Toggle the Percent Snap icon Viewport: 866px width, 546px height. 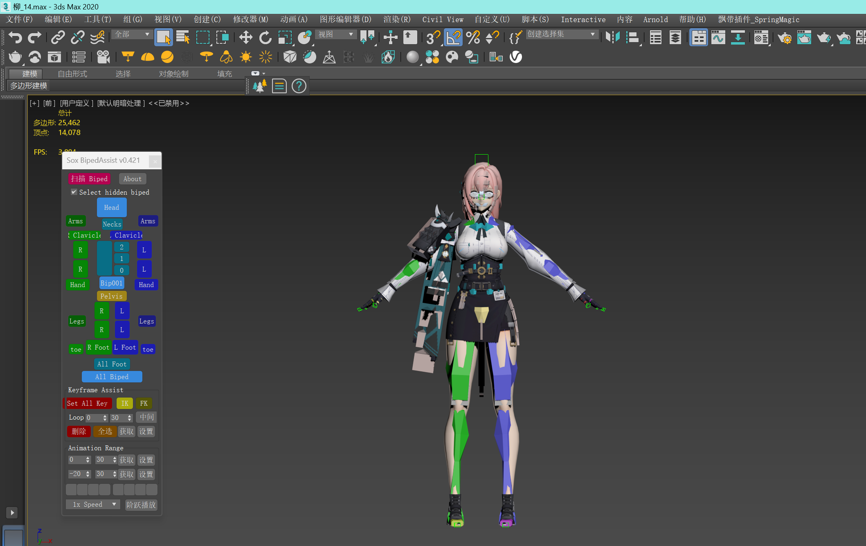473,38
